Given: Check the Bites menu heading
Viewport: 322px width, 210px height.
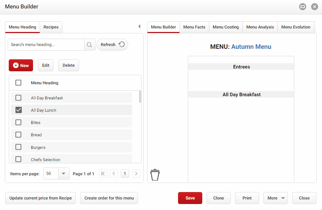Looking at the screenshot, I should (x=18, y=122).
